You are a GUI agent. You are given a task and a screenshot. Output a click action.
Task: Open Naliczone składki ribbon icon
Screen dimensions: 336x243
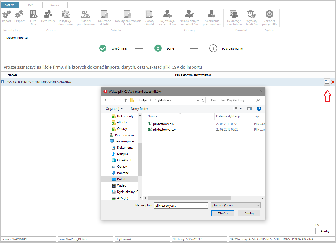click(105, 18)
